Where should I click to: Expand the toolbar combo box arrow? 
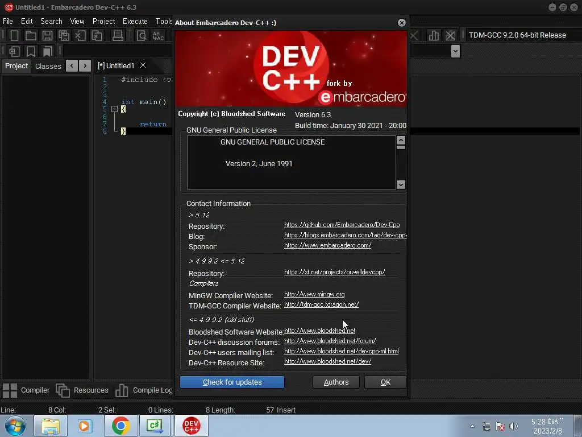pyautogui.click(x=455, y=51)
